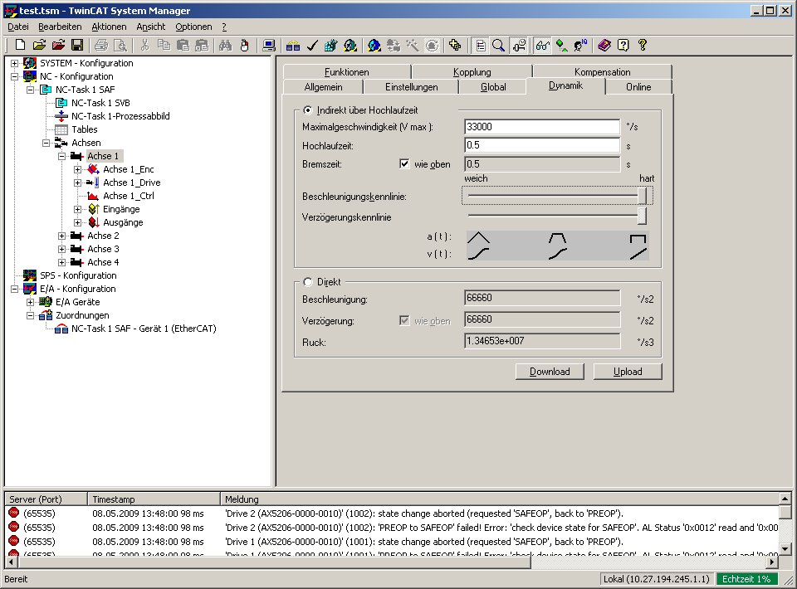Expand the SYSTEM - Konfiguration node

click(15, 64)
